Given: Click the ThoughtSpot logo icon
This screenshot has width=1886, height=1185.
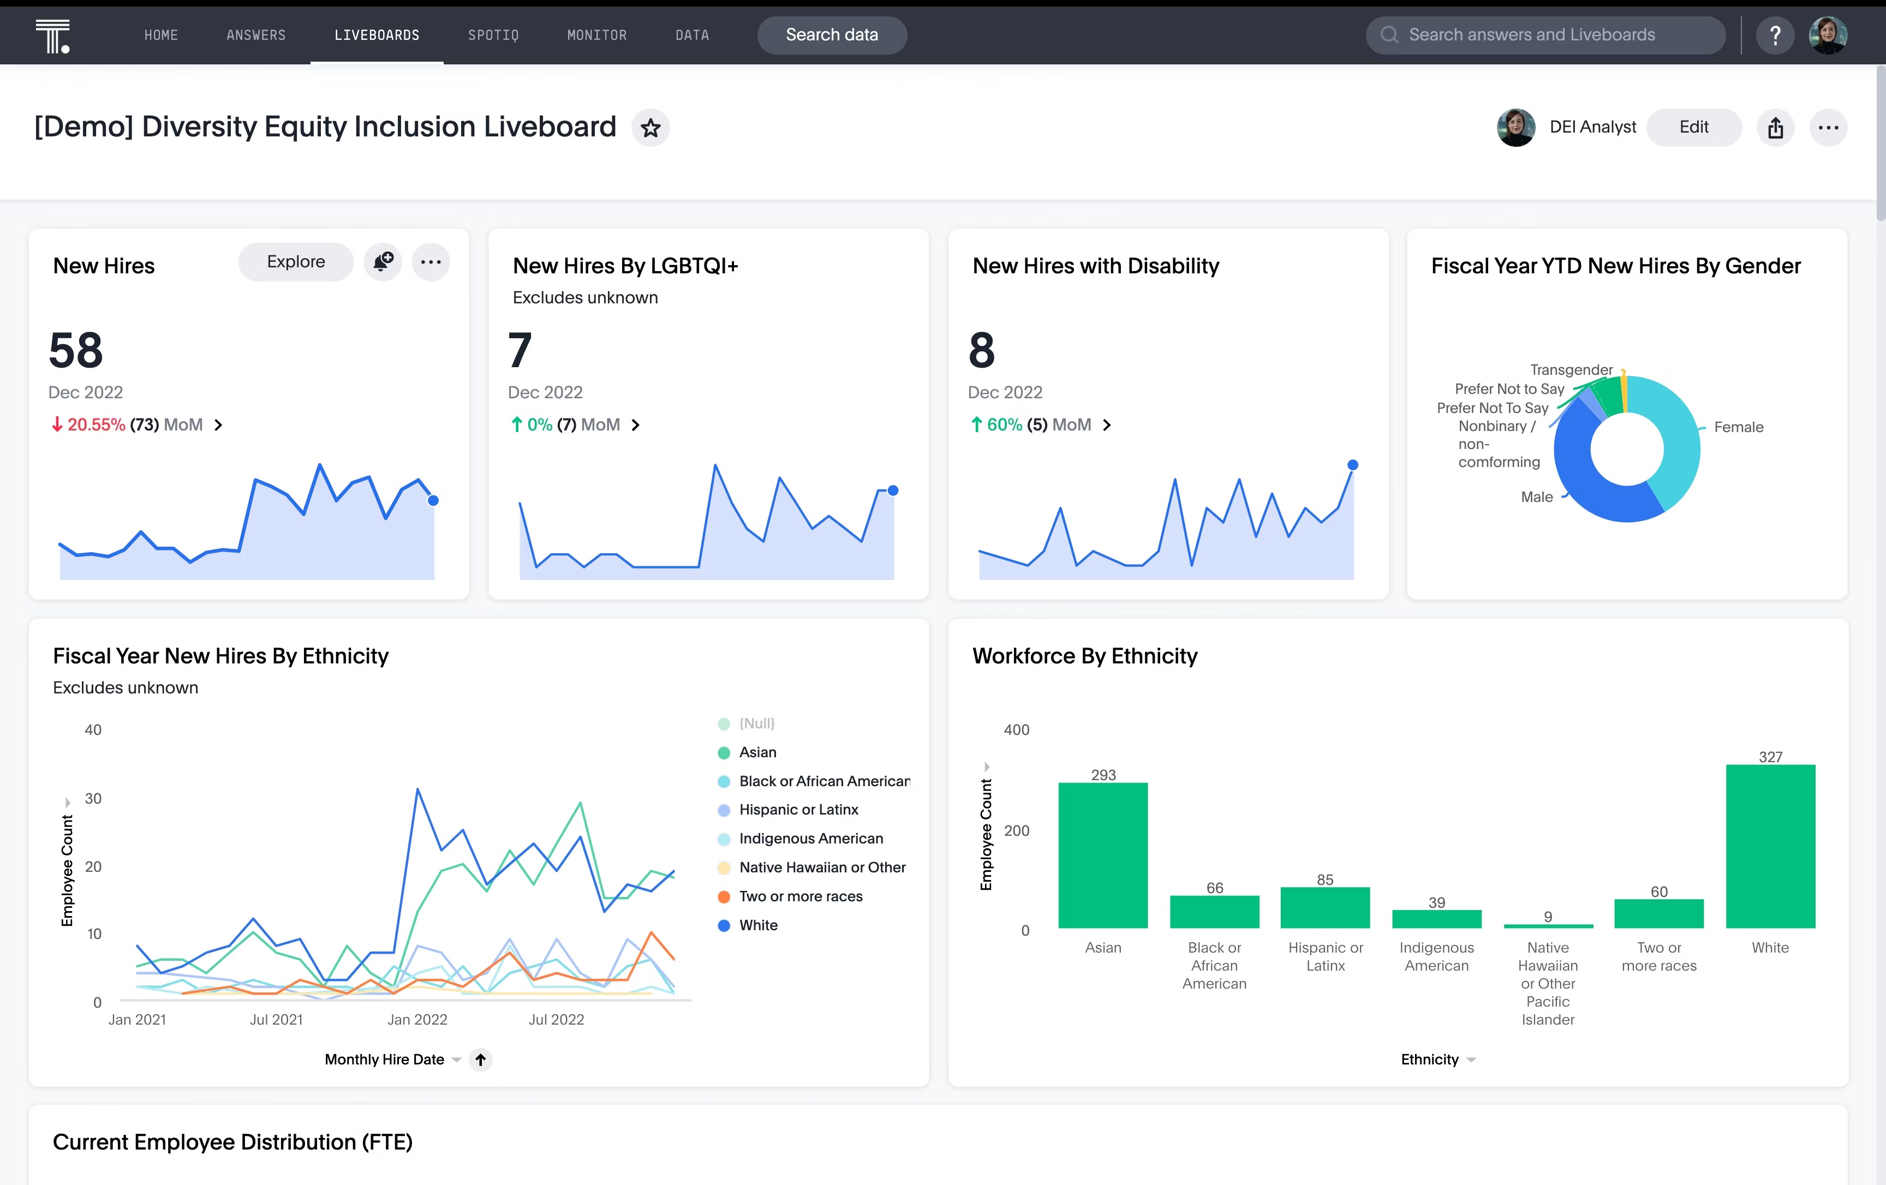Looking at the screenshot, I should (x=52, y=35).
